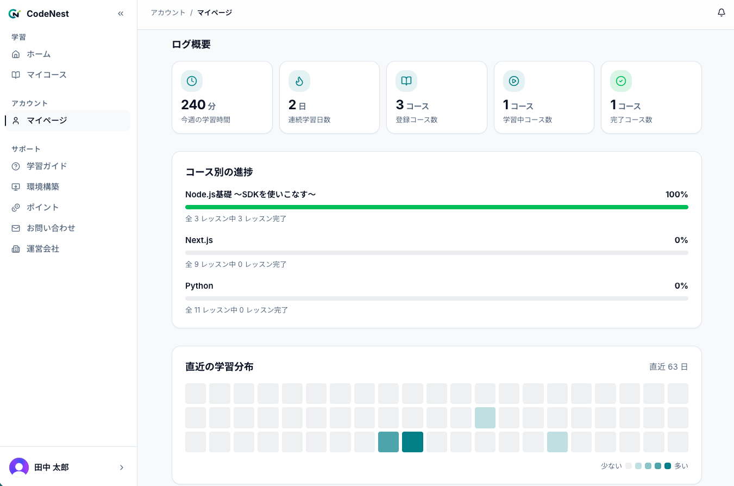This screenshot has height=486, width=734.
Task: Click the 100% progress value
Action: (677, 195)
